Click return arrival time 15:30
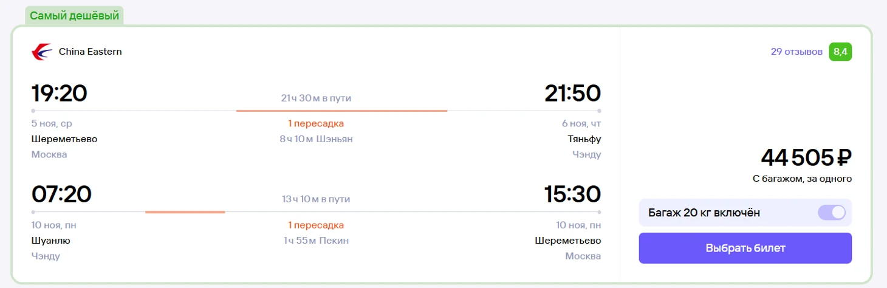 click(x=572, y=194)
